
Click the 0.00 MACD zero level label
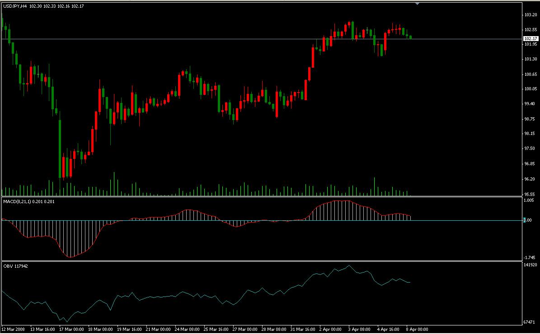[528, 220]
